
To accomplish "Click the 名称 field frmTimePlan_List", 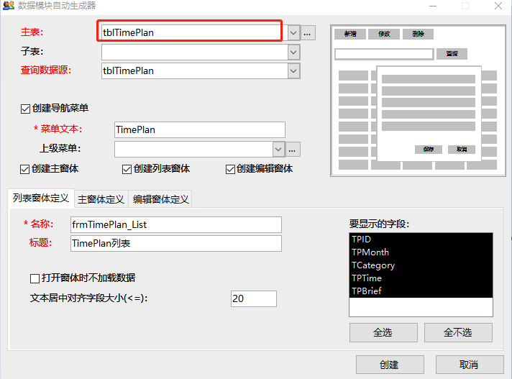I will pos(176,224).
